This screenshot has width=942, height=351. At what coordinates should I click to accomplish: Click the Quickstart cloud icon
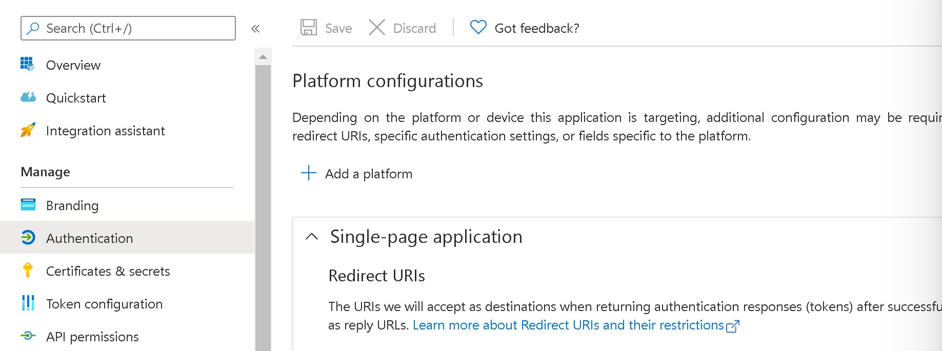(28, 97)
